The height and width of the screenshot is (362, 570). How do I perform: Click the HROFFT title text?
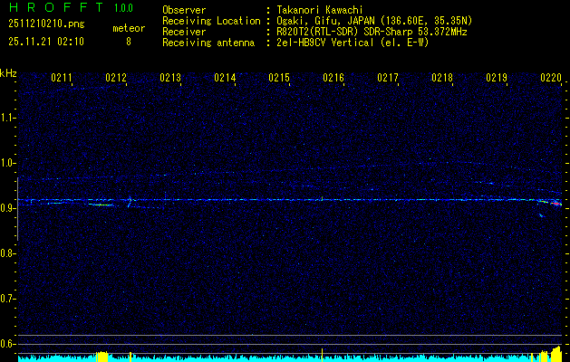tap(56, 7)
